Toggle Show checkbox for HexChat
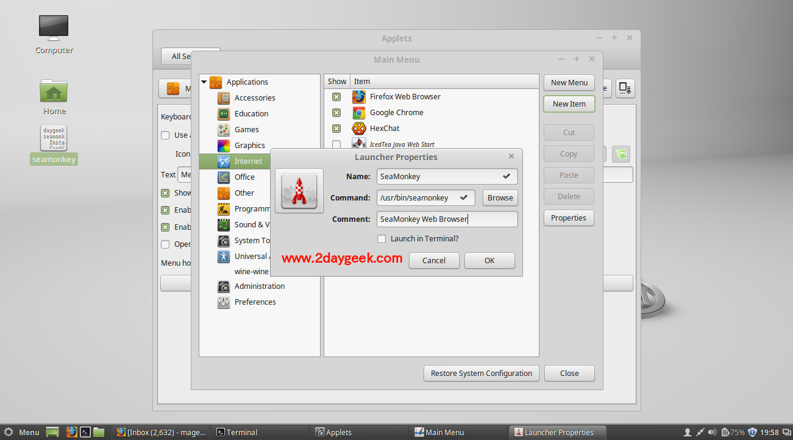 (x=336, y=129)
